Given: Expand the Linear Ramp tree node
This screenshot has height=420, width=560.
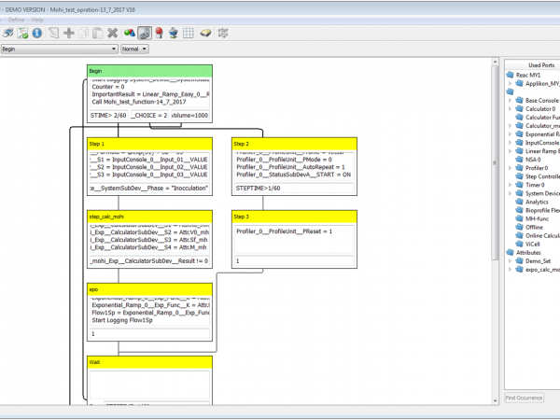Looking at the screenshot, I should 510,151.
